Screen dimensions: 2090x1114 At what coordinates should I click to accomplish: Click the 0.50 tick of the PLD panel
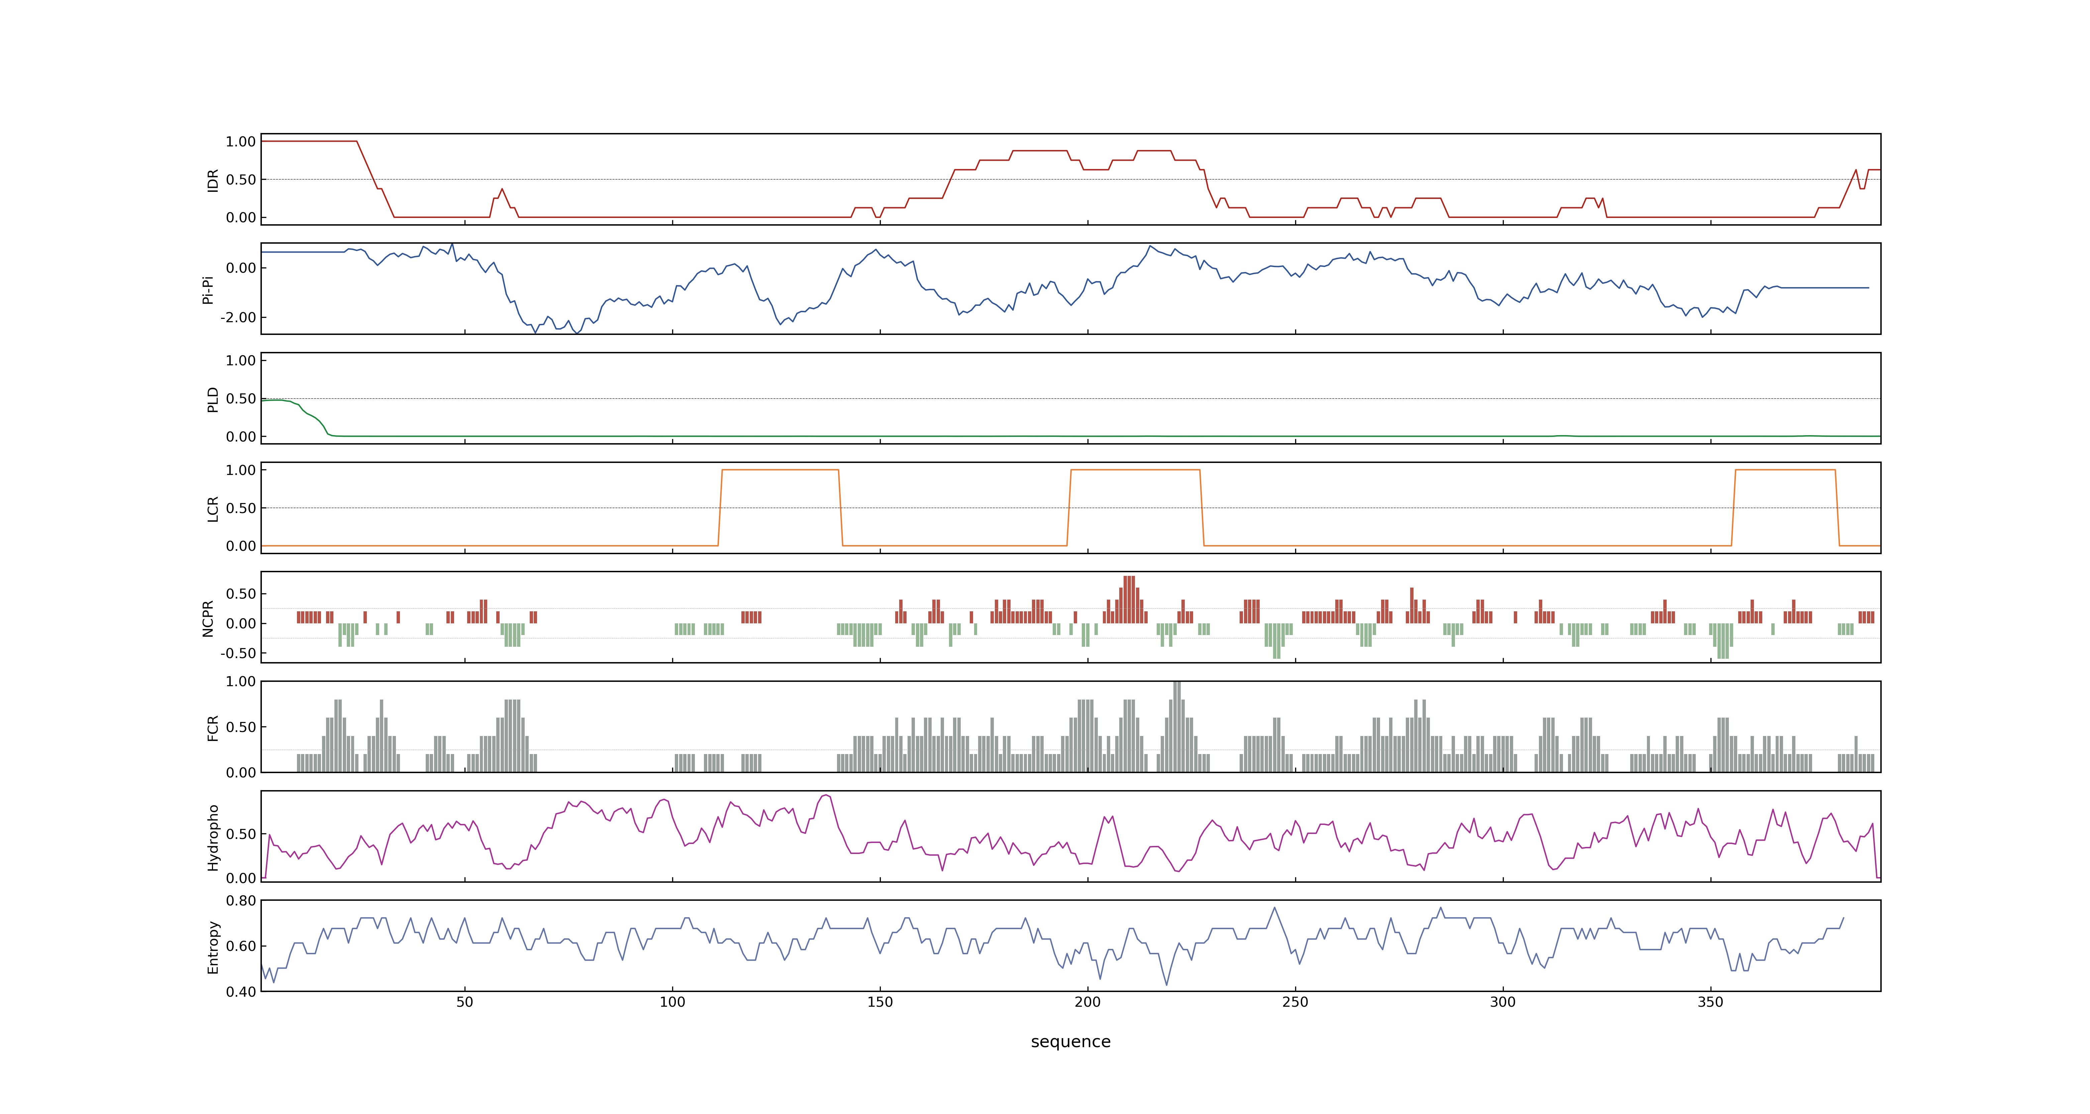(241, 399)
